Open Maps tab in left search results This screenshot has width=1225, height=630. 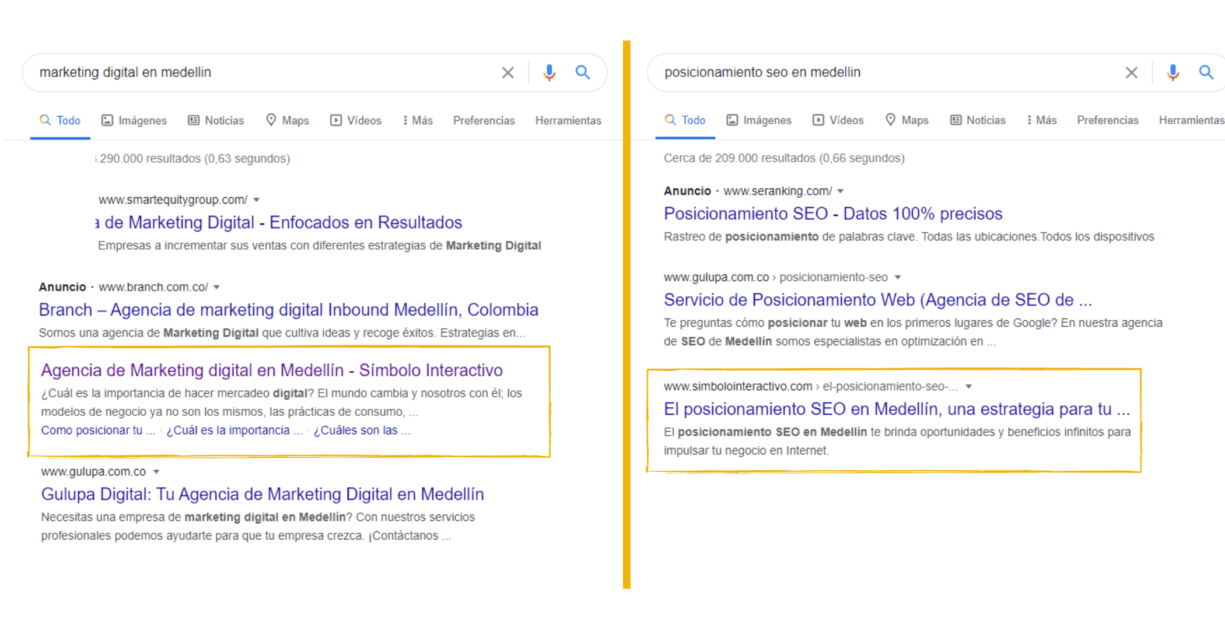(288, 120)
